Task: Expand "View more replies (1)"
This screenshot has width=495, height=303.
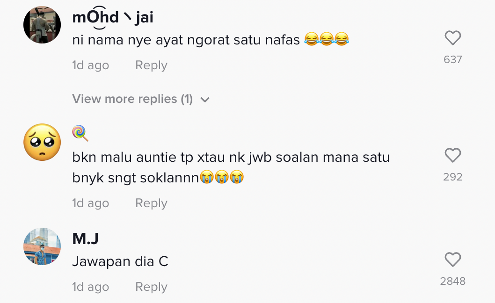Action: [x=132, y=99]
